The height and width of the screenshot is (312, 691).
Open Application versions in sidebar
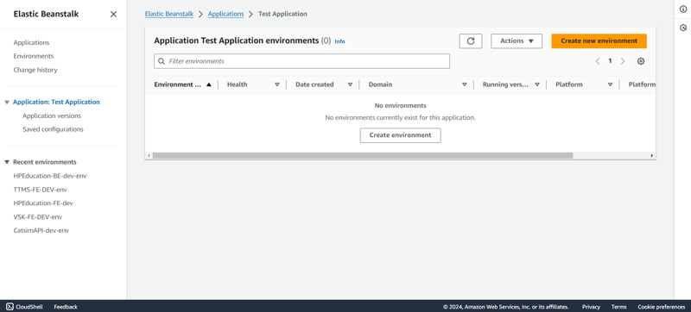tap(52, 116)
